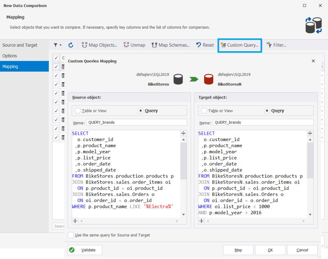The width and height of the screenshot is (328, 259).
Task: Click the Validate button
Action: pos(85,250)
